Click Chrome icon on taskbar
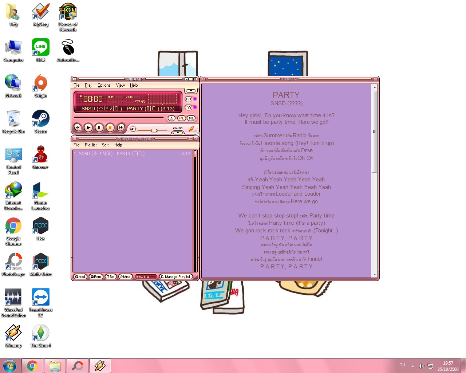The height and width of the screenshot is (373, 466). coord(32,366)
